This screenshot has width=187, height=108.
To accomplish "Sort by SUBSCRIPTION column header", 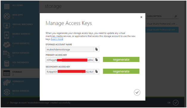I will [x=154, y=16].
